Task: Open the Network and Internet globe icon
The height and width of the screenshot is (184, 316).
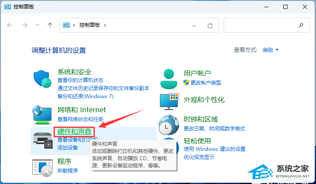Action: 42,115
